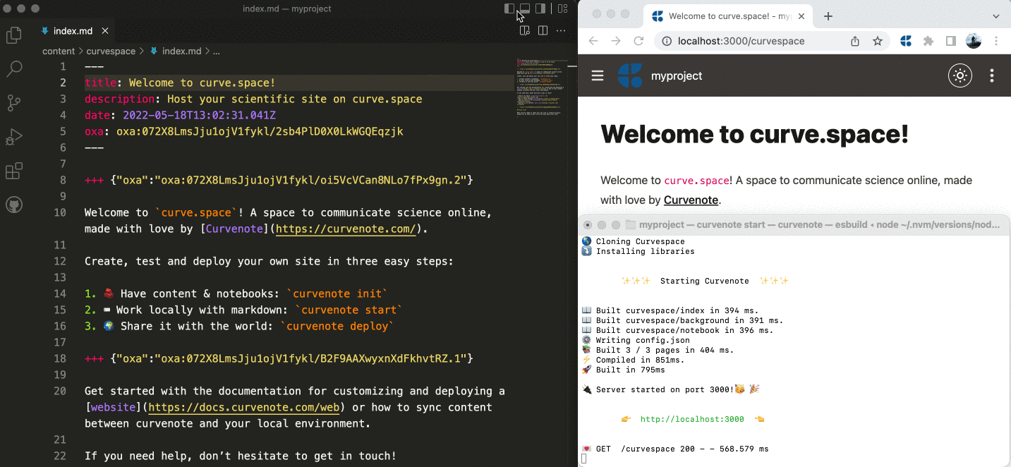Select the curvespace breadcrumb
Screen dimensions: 1011x467
111,51
